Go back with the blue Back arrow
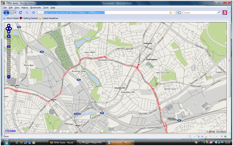The image size is (233, 146). [6, 13]
